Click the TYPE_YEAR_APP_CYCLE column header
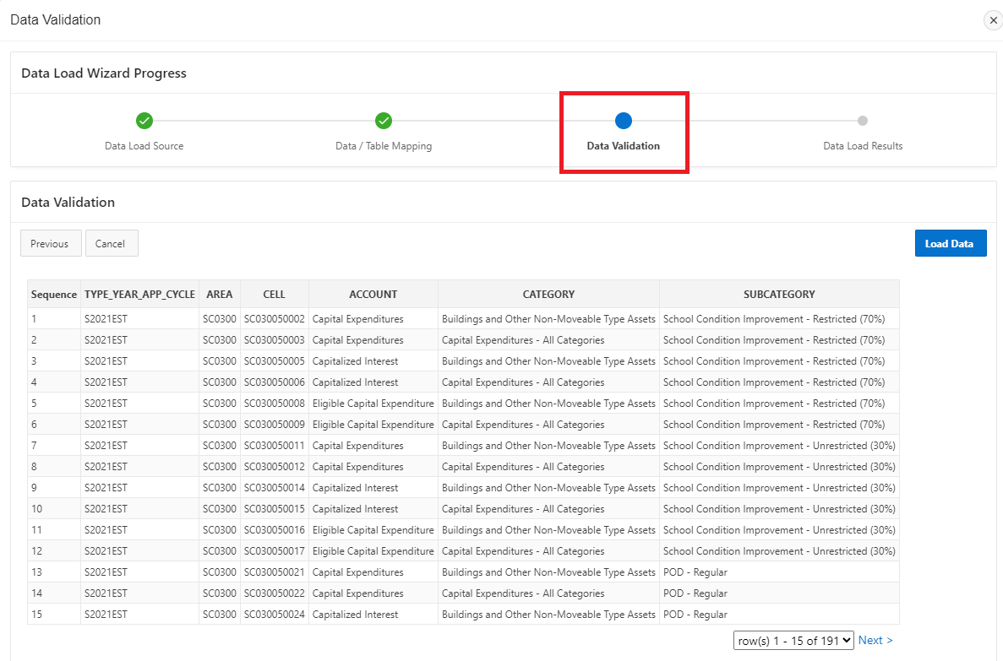Viewport: 1003px width, 661px height. 139,295
